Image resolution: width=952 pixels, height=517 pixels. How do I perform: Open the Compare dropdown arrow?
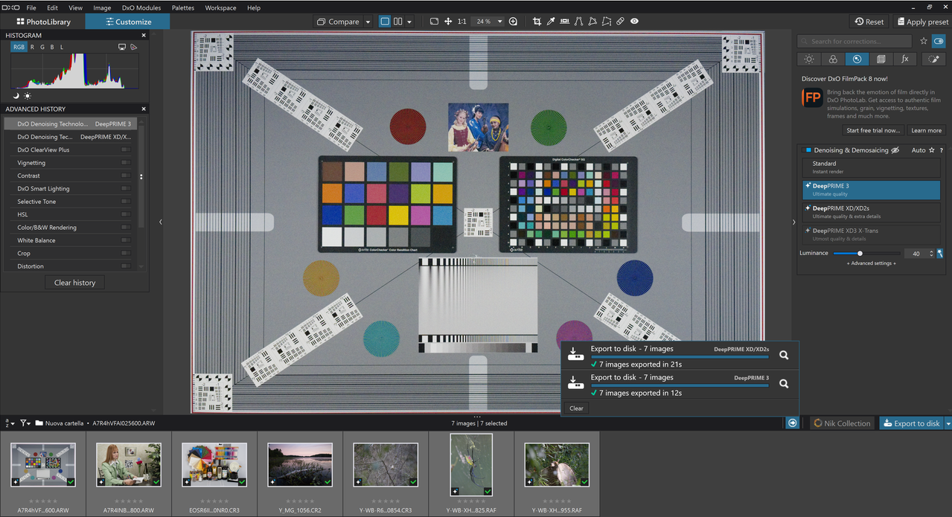coord(368,22)
